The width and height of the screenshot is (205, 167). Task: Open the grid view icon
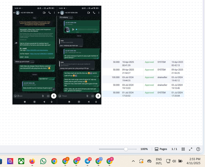coord(183,149)
